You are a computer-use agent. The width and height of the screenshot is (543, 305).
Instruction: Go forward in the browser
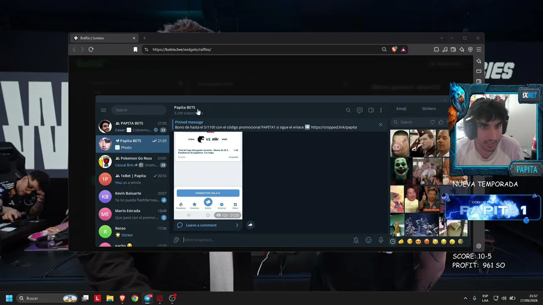point(82,50)
